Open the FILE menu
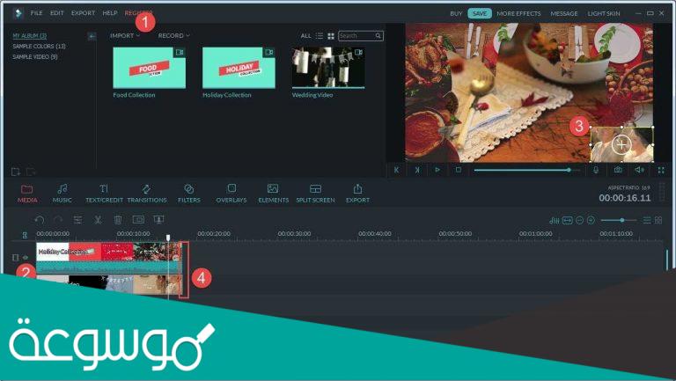The width and height of the screenshot is (676, 381). 36,13
